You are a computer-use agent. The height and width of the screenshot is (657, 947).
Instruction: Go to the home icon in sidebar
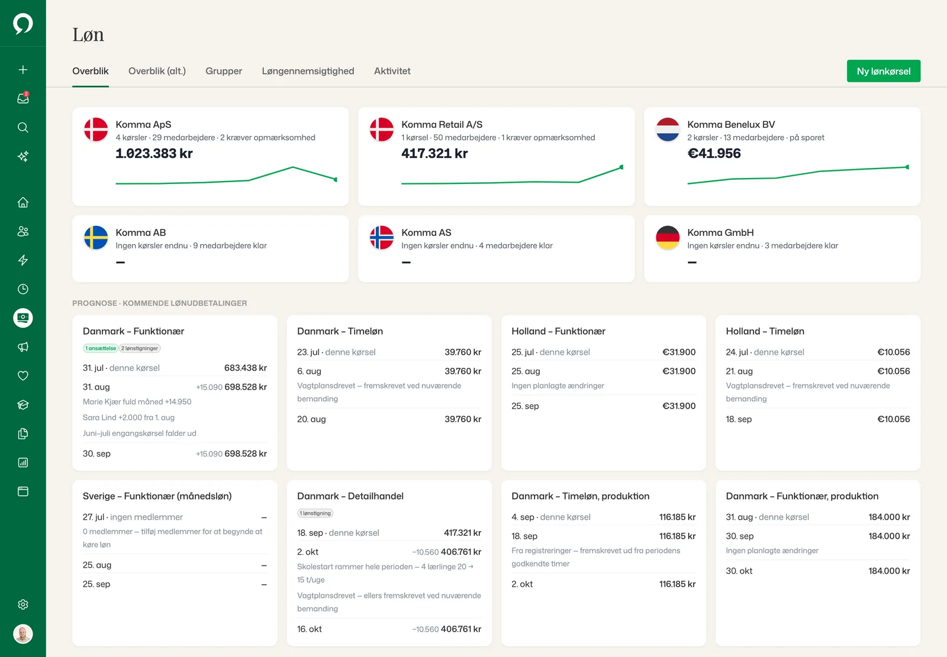(23, 202)
